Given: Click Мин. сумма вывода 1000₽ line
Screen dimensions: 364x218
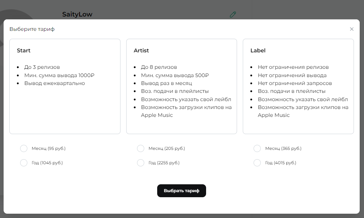Looking at the screenshot, I should [59, 75].
